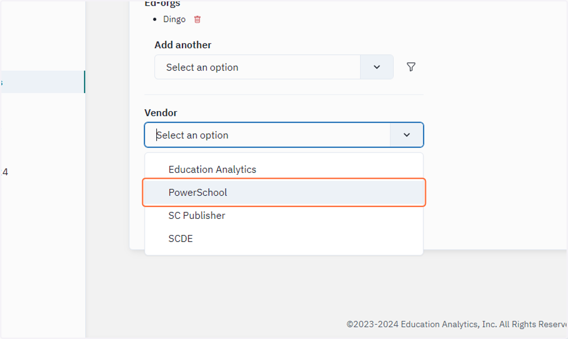Select PowerSchool as the vendor
Image resolution: width=568 pixels, height=339 pixels.
[x=284, y=192]
